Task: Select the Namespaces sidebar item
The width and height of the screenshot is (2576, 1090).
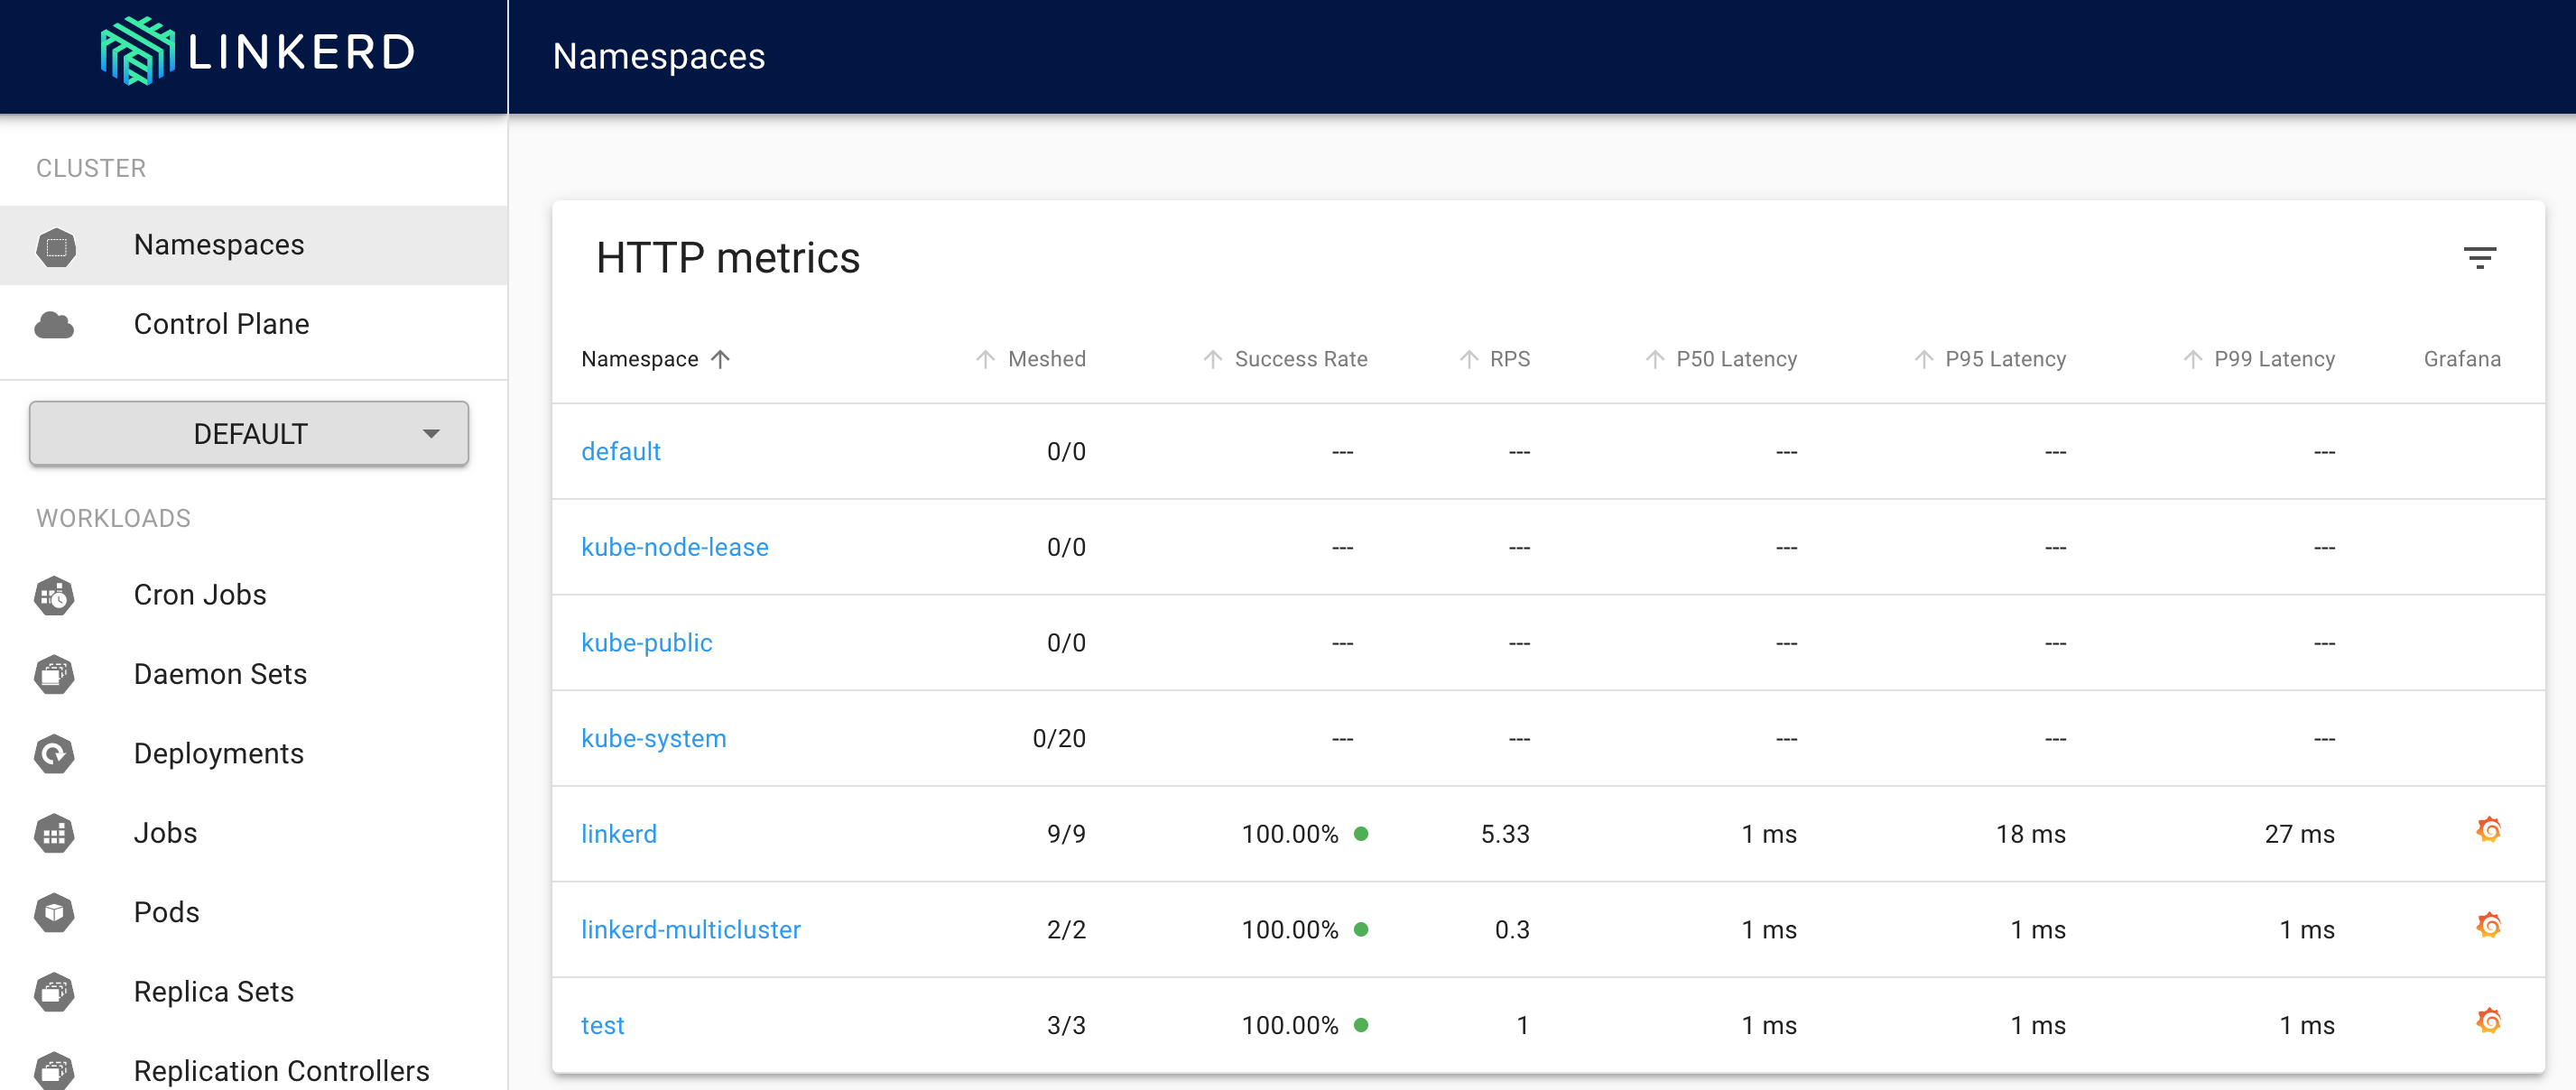Action: click(218, 245)
